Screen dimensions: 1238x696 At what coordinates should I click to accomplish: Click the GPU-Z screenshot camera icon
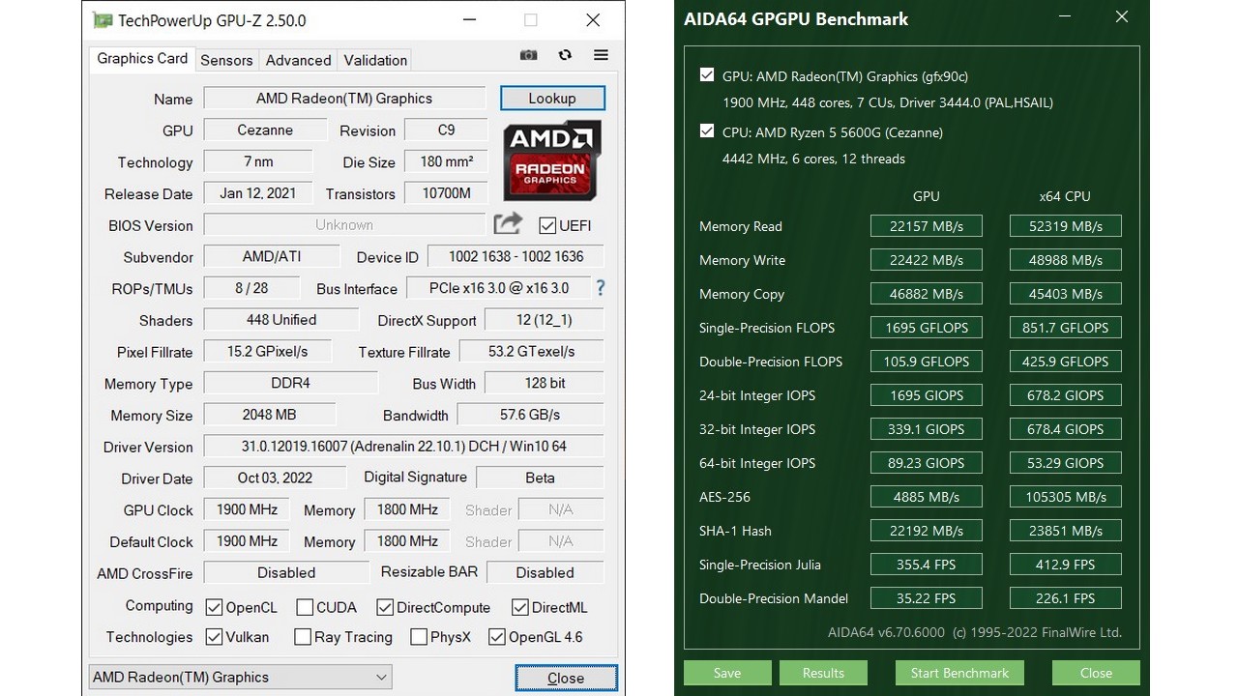pyautogui.click(x=528, y=56)
